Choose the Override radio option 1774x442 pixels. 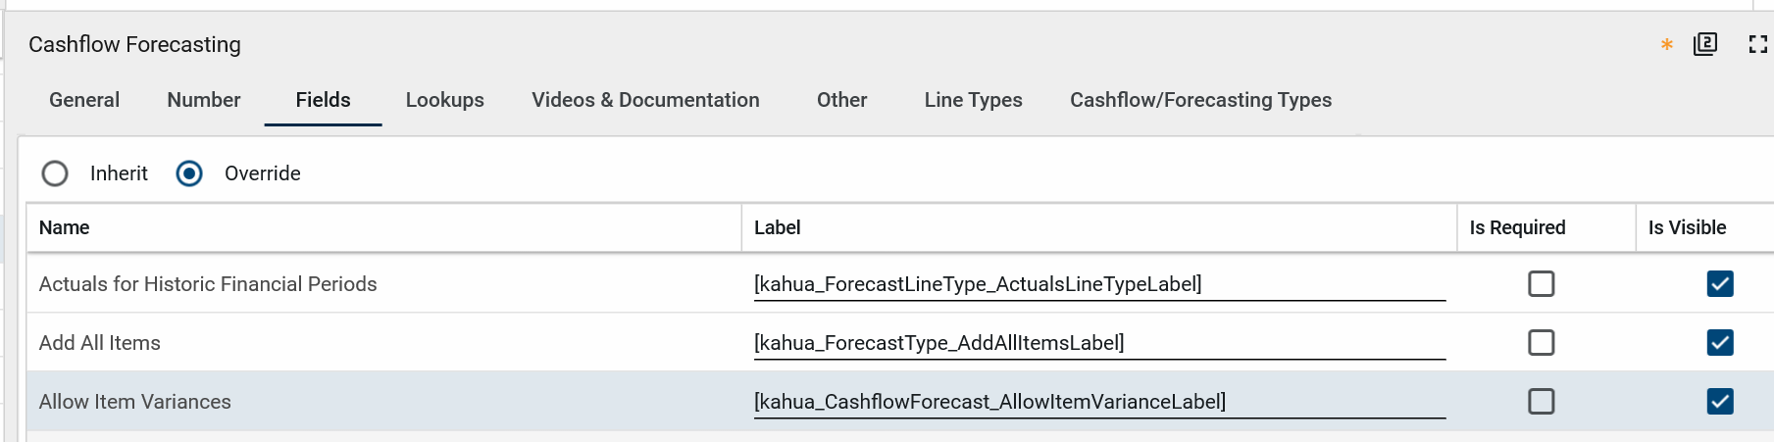(x=189, y=173)
